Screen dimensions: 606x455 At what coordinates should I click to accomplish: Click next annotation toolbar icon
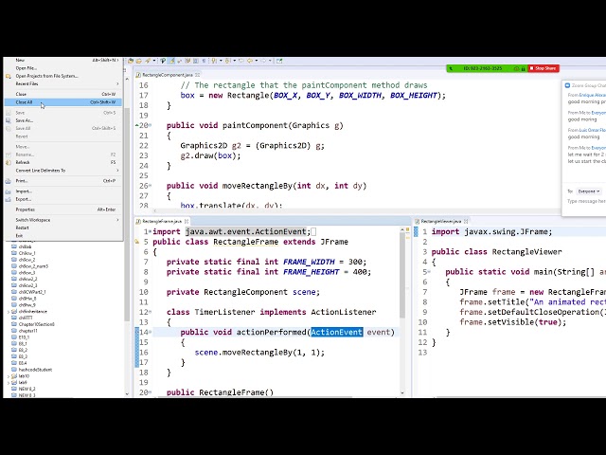pyautogui.click(x=215, y=61)
